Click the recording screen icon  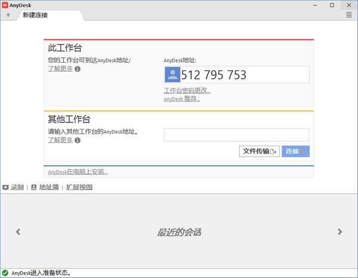[x=5, y=187]
